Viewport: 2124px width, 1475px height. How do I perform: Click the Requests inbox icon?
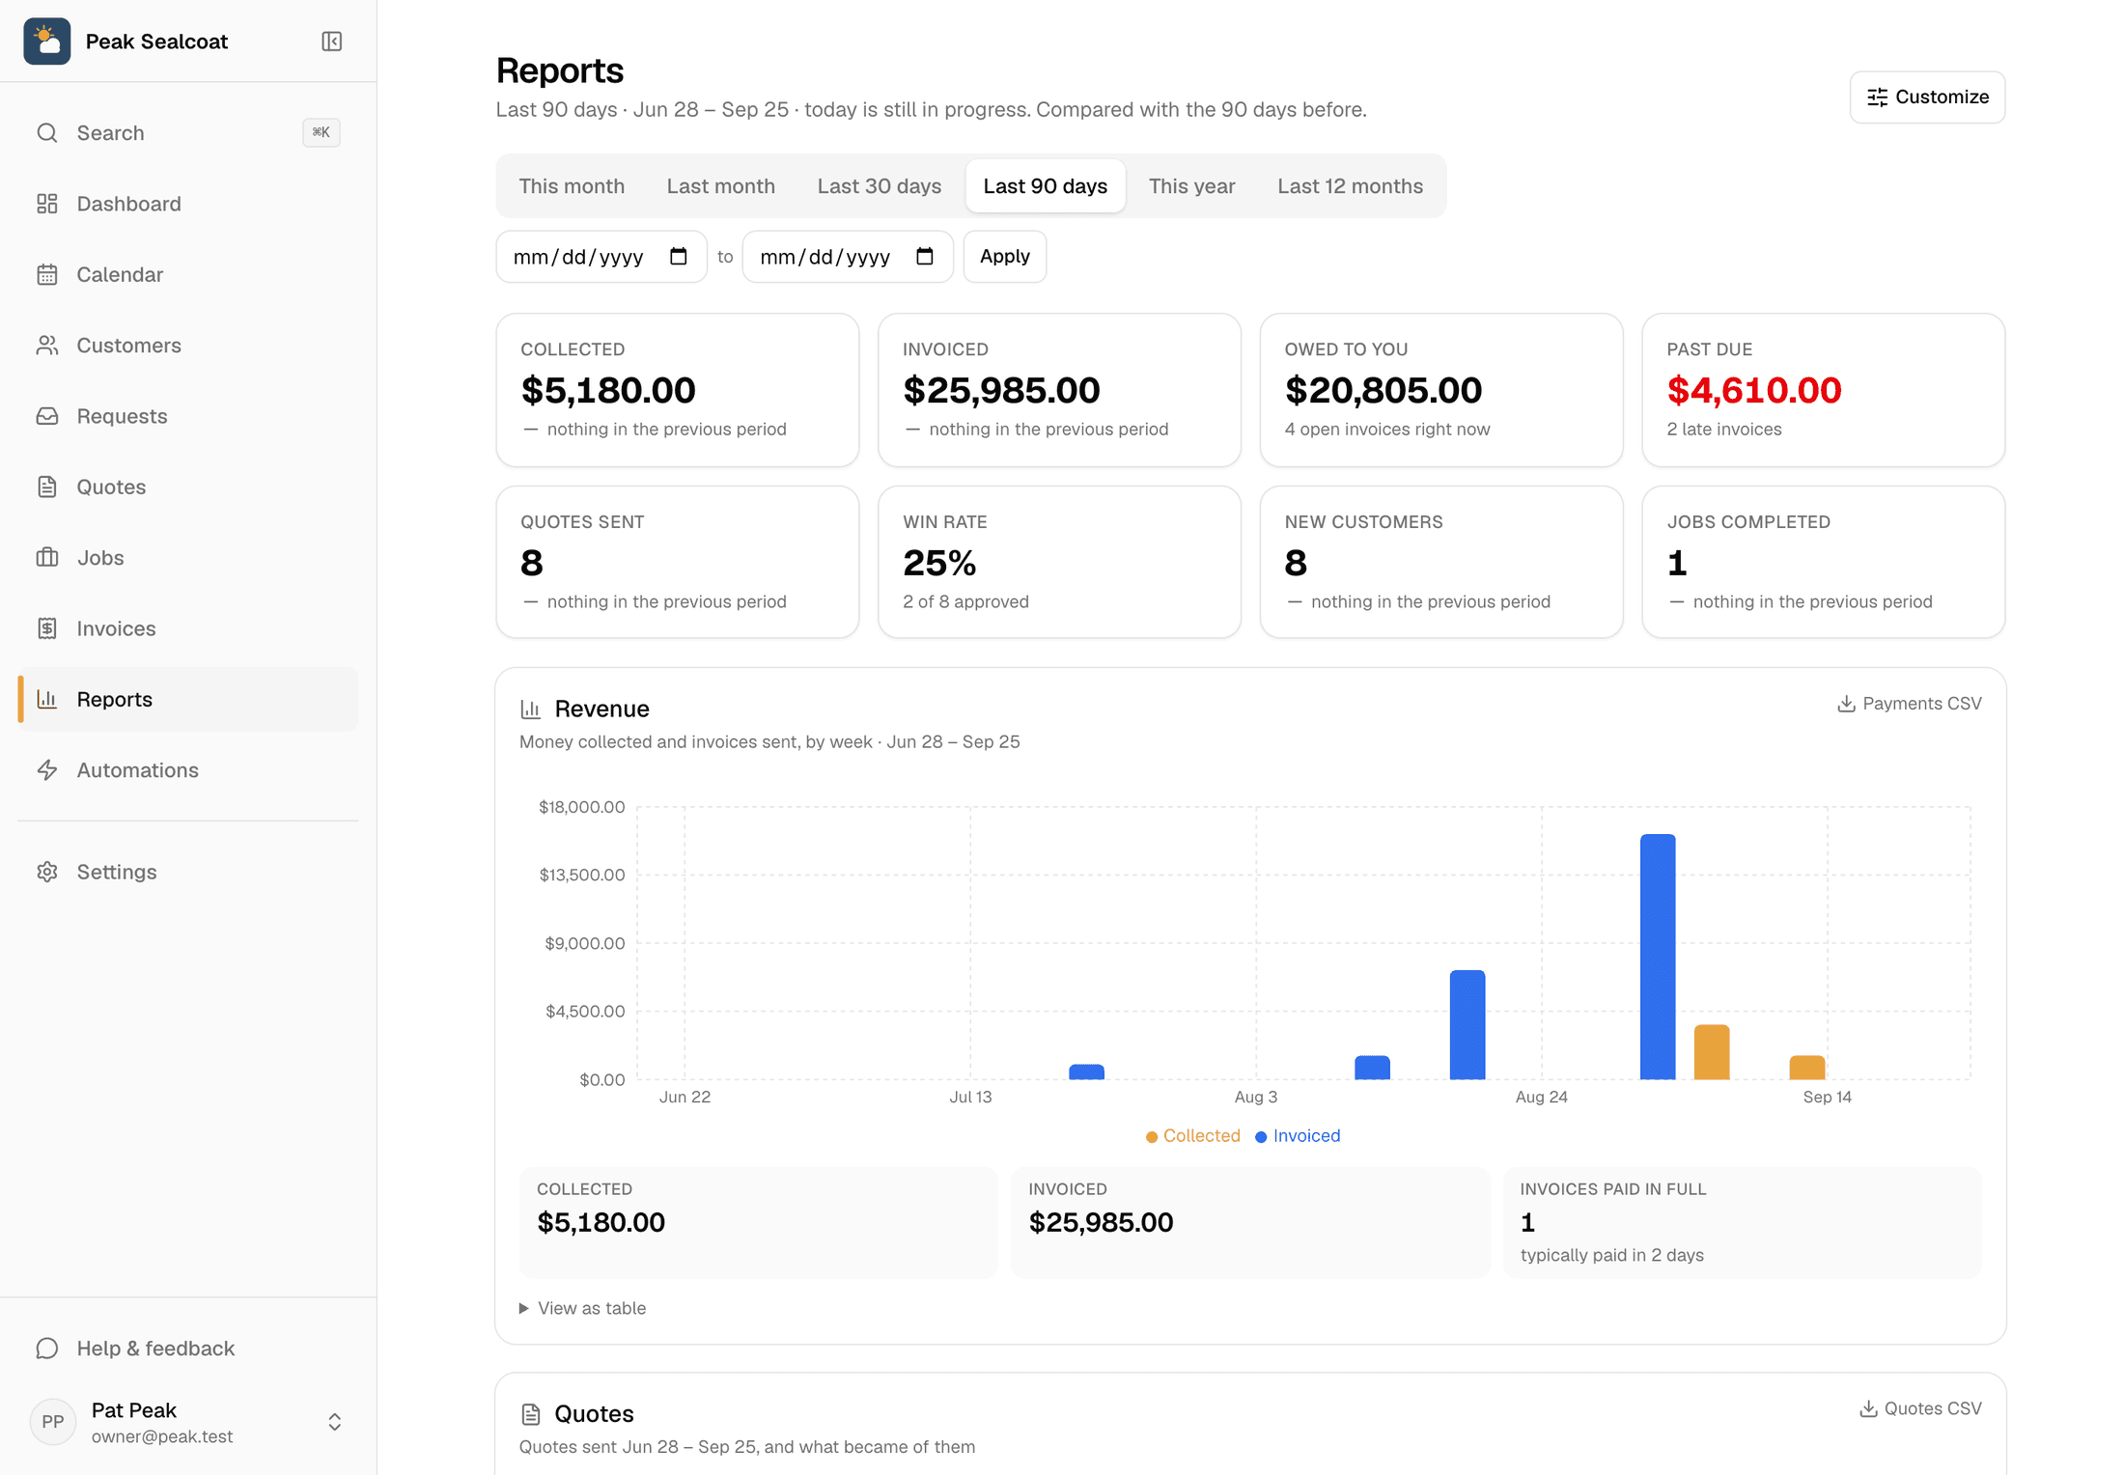(x=47, y=416)
